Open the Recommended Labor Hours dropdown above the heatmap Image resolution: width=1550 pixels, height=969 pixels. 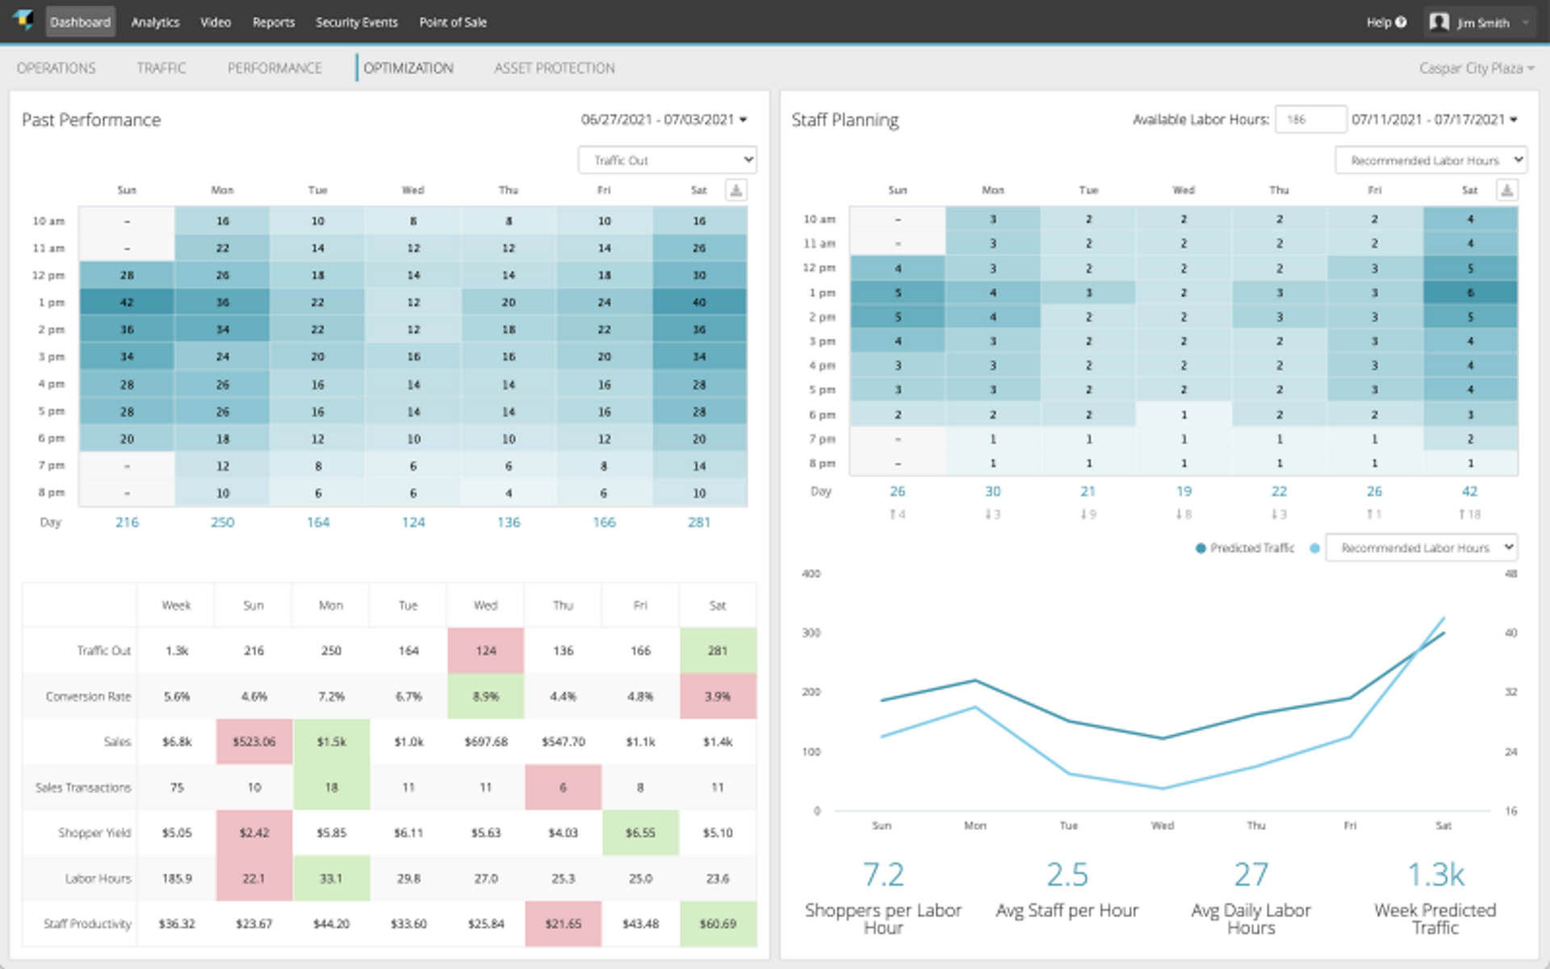[1431, 159]
